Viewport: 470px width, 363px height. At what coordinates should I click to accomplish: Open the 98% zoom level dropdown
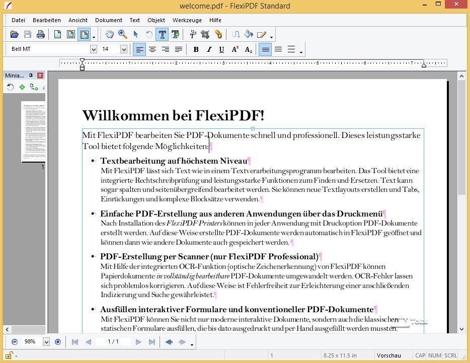click(46, 341)
